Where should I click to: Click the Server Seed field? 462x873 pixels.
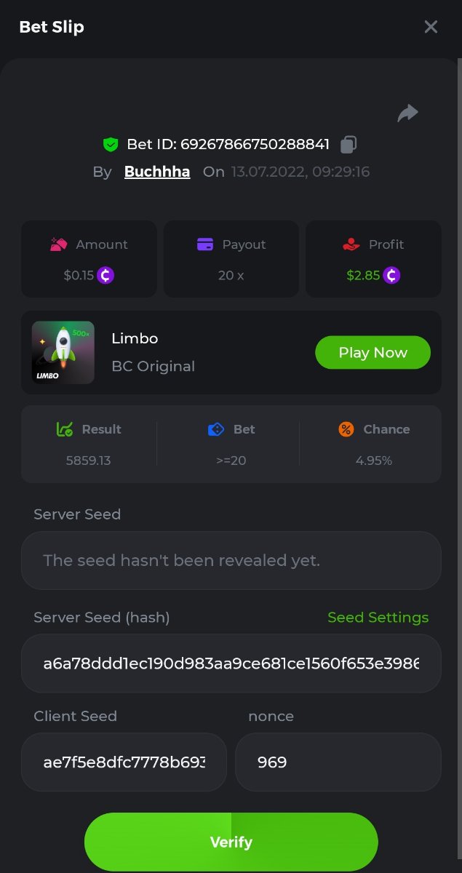[231, 560]
